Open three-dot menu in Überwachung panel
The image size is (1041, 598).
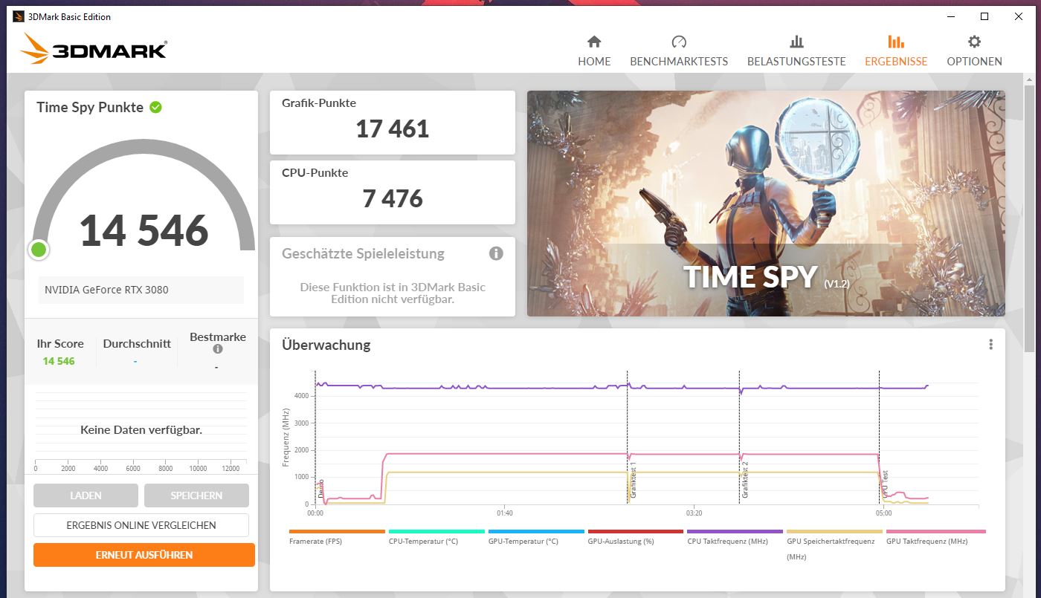pos(990,345)
